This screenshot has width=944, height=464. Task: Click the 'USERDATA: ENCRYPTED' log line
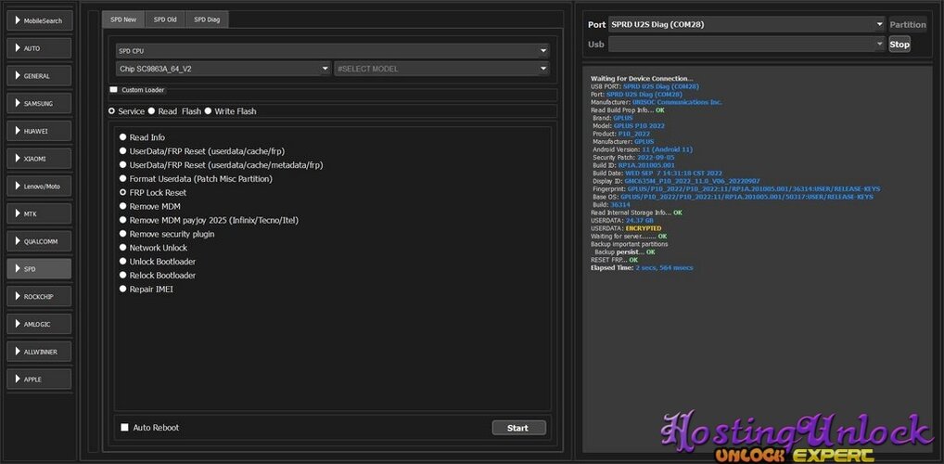pyautogui.click(x=626, y=228)
